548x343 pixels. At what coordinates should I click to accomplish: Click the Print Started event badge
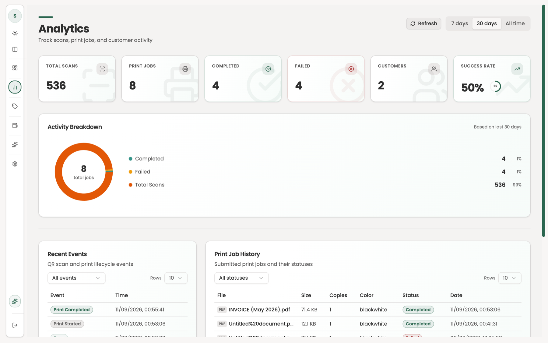click(67, 324)
